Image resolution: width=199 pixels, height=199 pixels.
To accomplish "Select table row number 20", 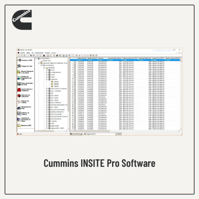I will tap(125, 97).
